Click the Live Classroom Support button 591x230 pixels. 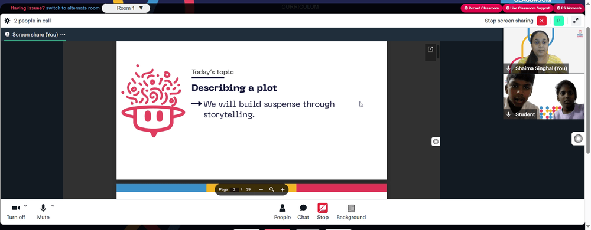(x=528, y=8)
